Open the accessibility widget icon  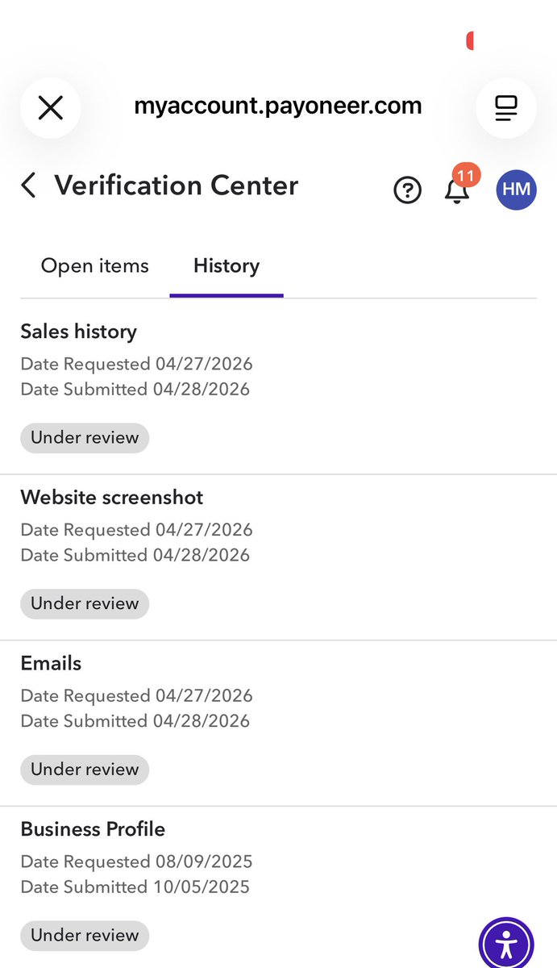(x=506, y=943)
